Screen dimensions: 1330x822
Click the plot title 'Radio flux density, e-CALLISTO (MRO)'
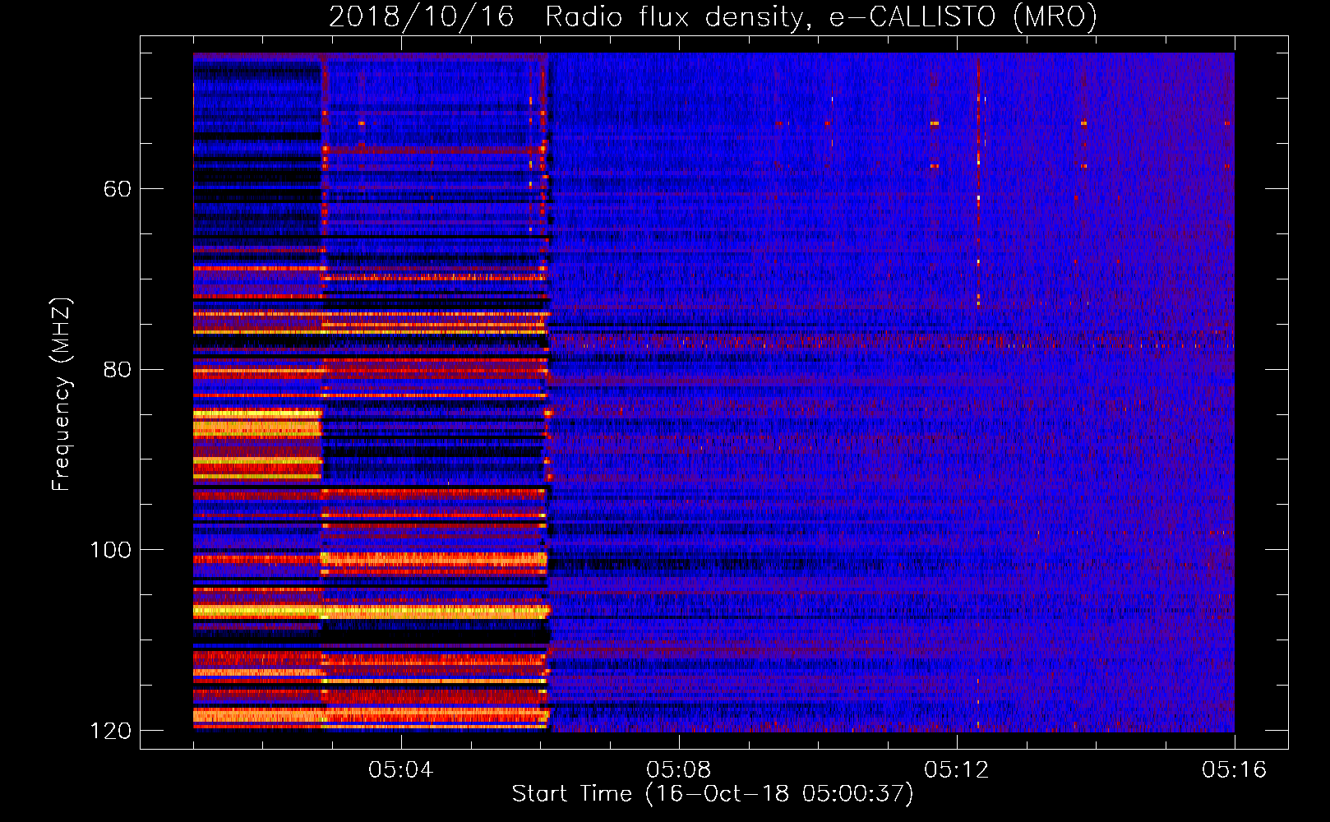pyautogui.click(x=820, y=17)
